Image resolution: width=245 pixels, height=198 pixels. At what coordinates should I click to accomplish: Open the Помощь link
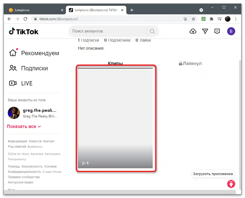14,166
